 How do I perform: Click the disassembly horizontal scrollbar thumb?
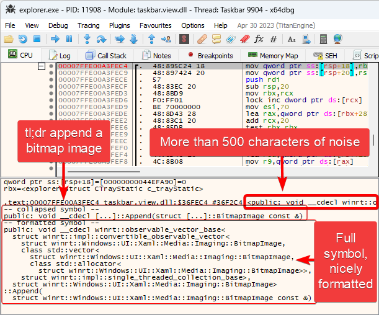[x=104, y=172]
